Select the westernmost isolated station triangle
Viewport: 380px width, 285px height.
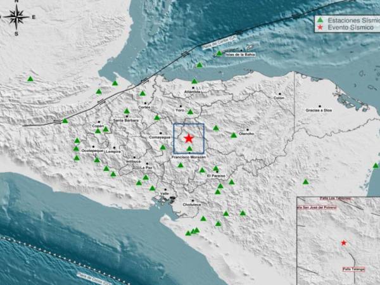(x=30, y=79)
